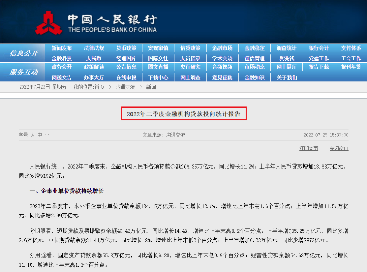Set font size to 中
The width and height of the screenshot is (367, 272).
tap(40, 135)
